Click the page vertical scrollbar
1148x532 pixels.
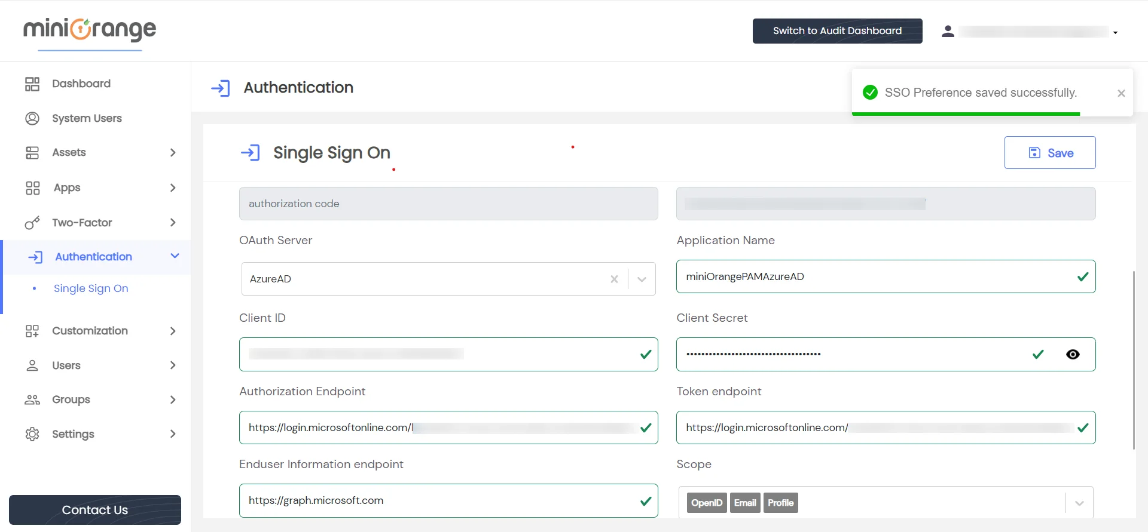click(1134, 360)
